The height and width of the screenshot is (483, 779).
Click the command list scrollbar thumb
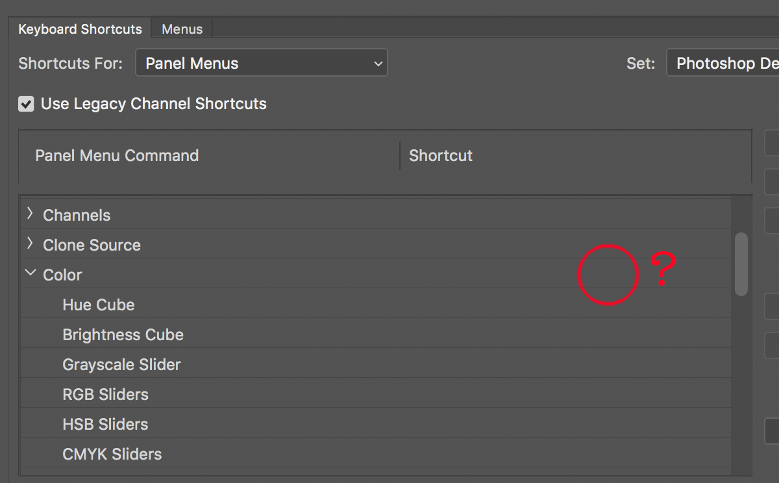click(x=741, y=264)
